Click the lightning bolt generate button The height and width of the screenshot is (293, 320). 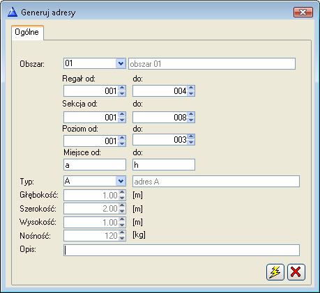[x=275, y=272]
